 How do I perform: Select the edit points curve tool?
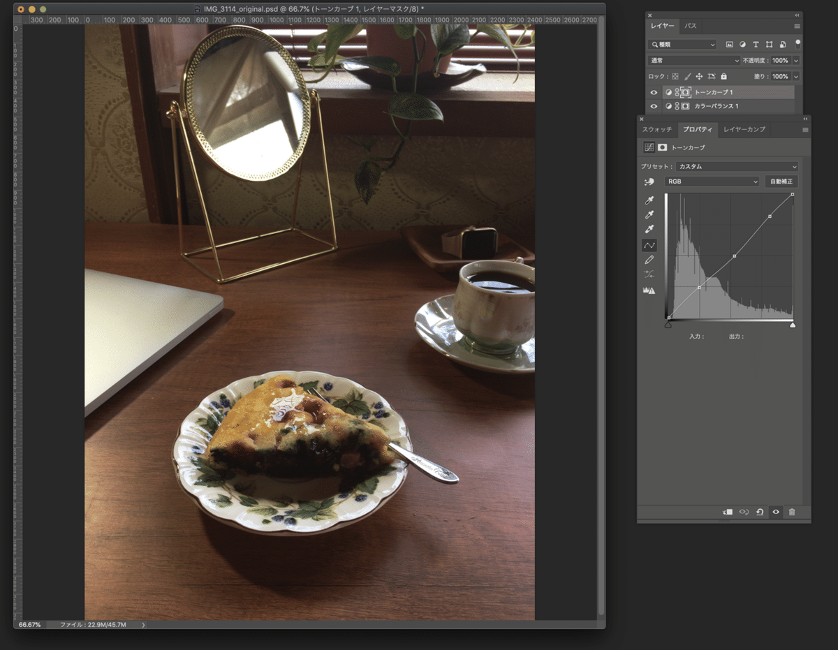649,245
